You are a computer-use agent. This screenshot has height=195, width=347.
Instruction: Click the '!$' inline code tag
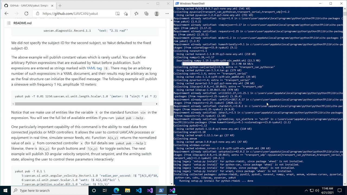point(106,69)
